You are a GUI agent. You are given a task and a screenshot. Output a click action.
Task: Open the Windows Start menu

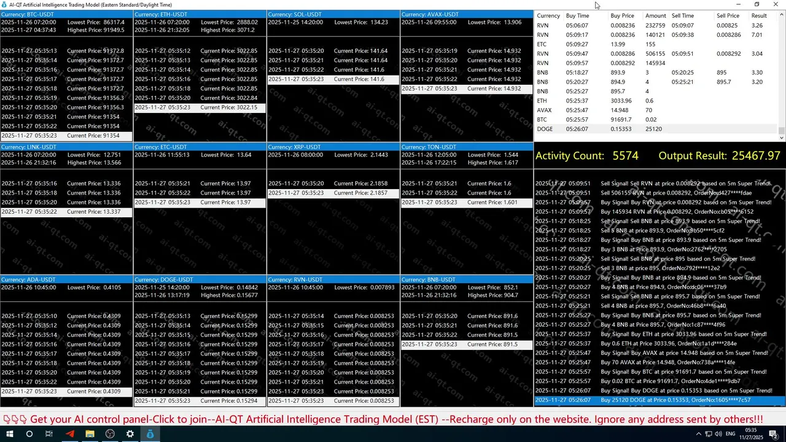9,433
